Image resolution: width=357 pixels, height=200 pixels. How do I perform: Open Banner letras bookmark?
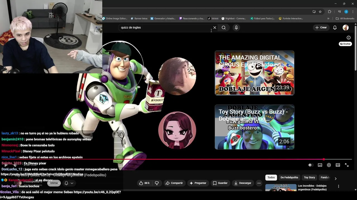coord(139,19)
